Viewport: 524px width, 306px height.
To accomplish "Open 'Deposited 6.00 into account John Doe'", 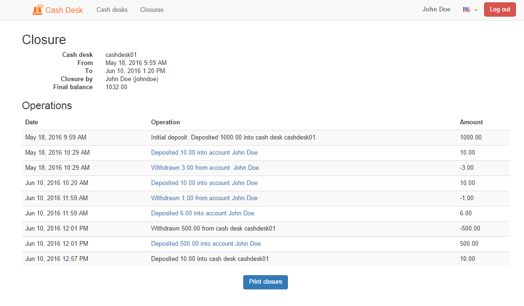I will (202, 213).
